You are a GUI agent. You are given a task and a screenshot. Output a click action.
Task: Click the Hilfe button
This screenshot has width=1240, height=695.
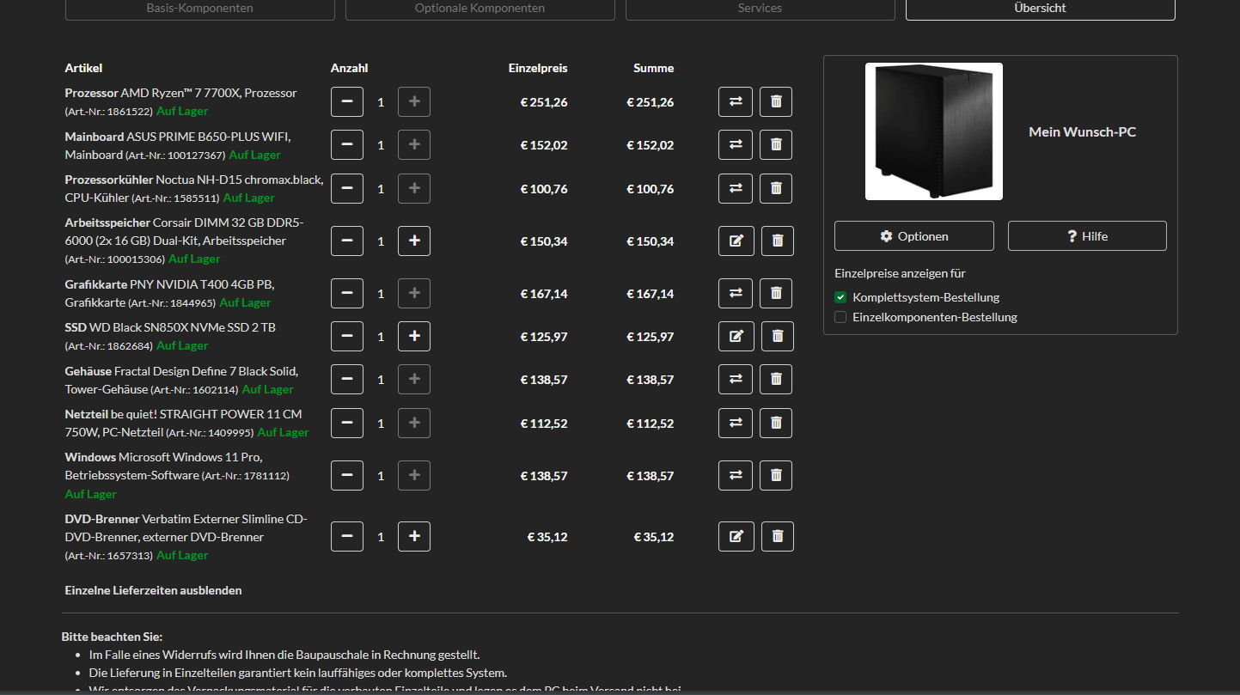point(1087,236)
